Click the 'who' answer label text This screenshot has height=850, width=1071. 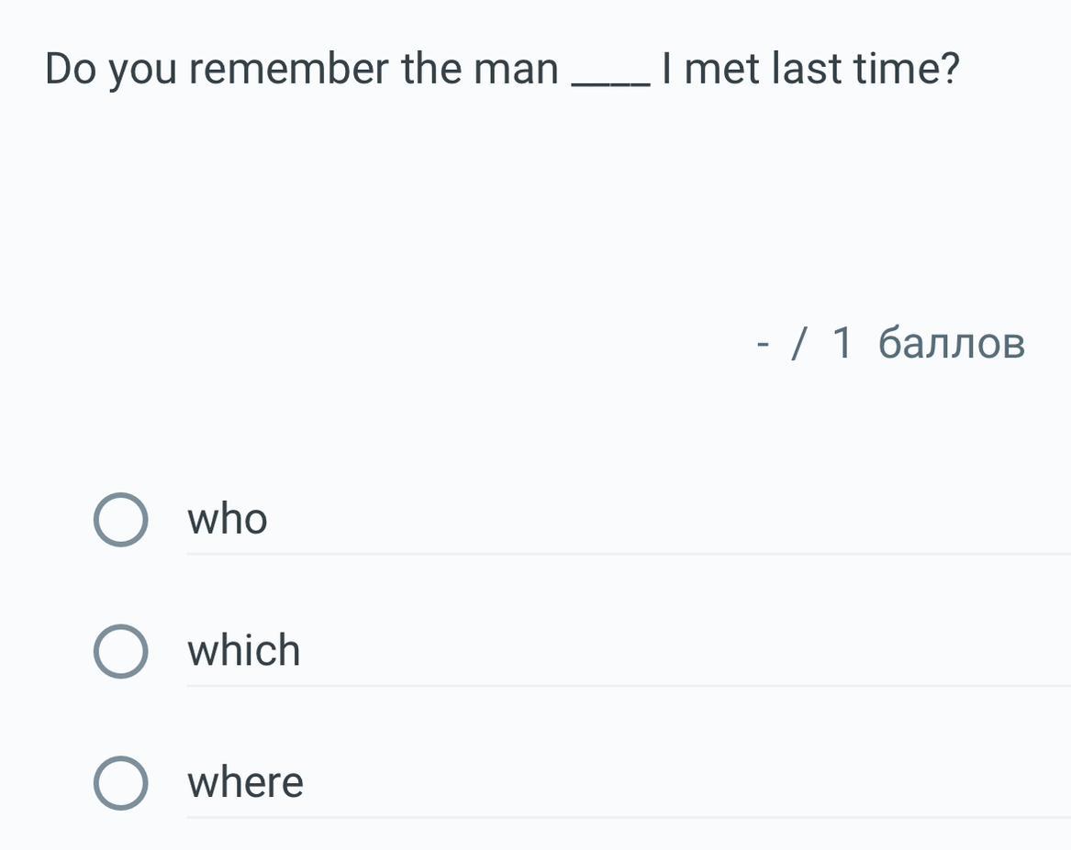click(x=228, y=519)
